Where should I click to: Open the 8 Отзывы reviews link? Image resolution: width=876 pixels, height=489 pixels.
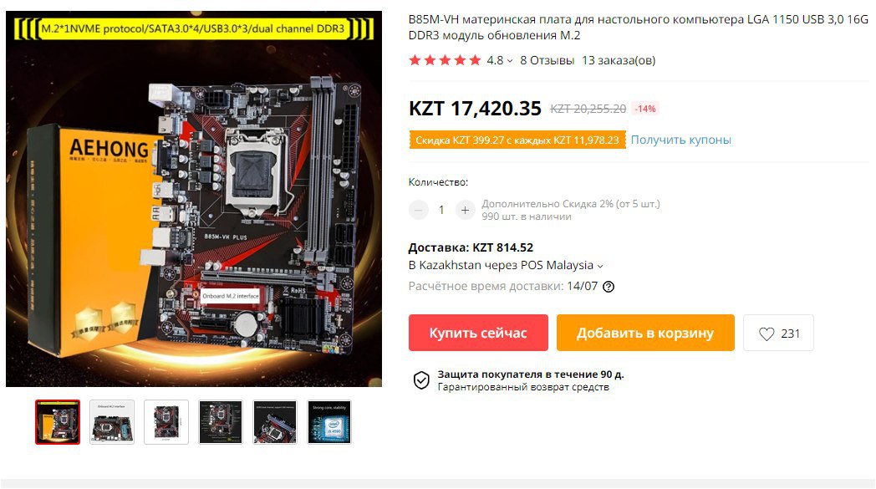[x=547, y=60]
